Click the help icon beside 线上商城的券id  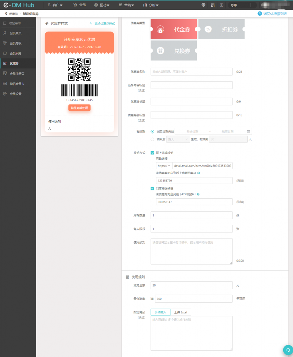(x=199, y=173)
